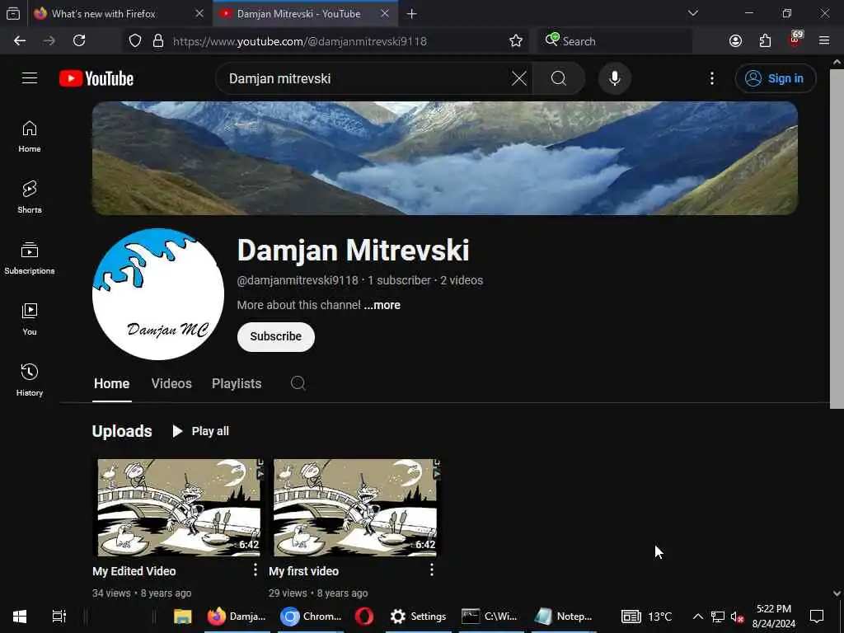Click the Sign in button
This screenshot has height=633, width=844.
[776, 78]
